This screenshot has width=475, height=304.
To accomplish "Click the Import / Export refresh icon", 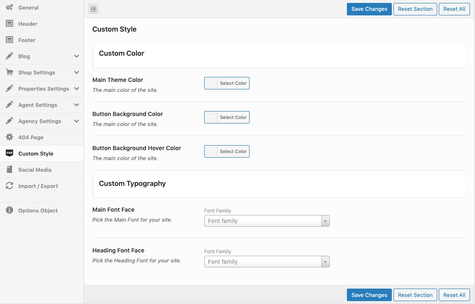I will (9, 186).
